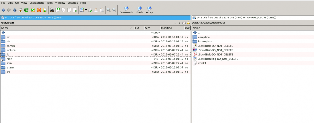Select .SquidBanking-DO_NOT_DELETE file

(x=253, y=59)
